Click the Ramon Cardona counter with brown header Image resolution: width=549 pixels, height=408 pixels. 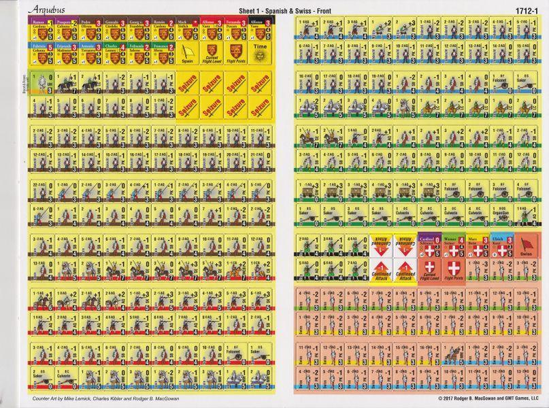(163, 29)
